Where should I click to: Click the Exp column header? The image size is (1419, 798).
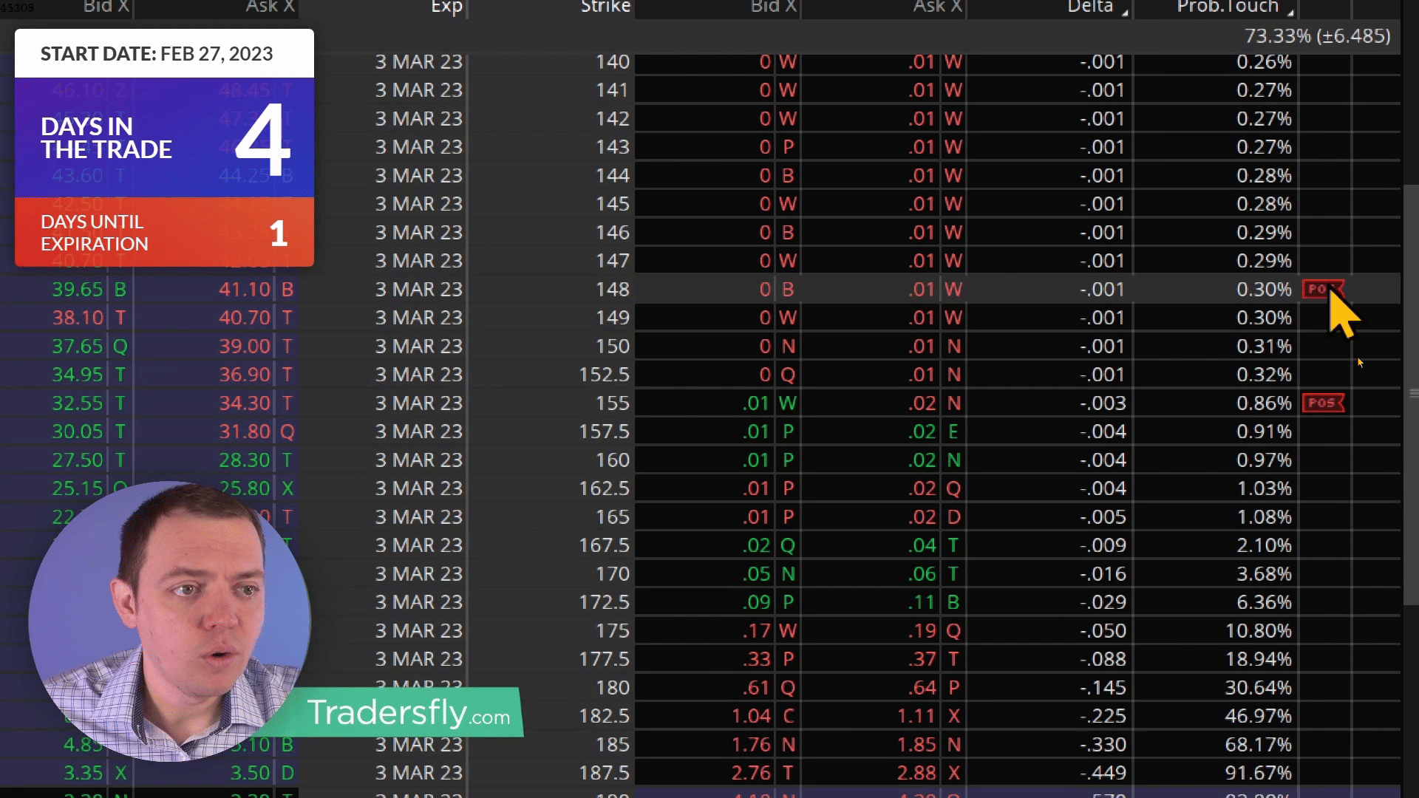(446, 7)
